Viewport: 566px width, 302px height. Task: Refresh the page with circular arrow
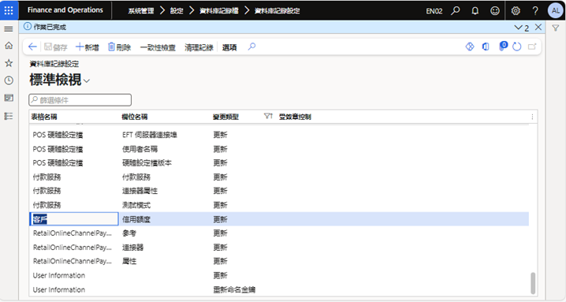(x=517, y=47)
